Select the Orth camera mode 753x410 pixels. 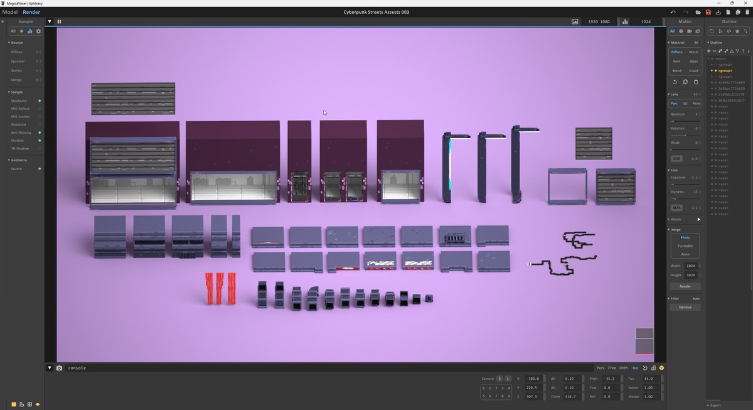[623, 368]
